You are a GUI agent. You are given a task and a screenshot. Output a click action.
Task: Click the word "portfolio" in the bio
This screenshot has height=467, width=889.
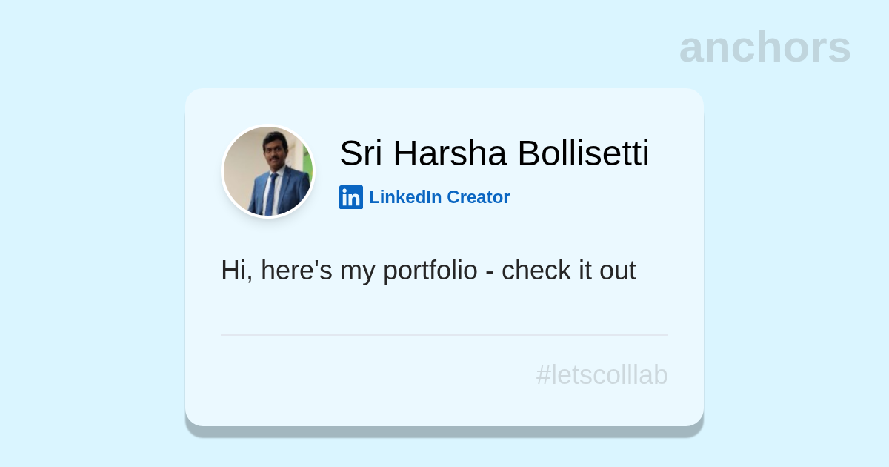[x=430, y=271]
